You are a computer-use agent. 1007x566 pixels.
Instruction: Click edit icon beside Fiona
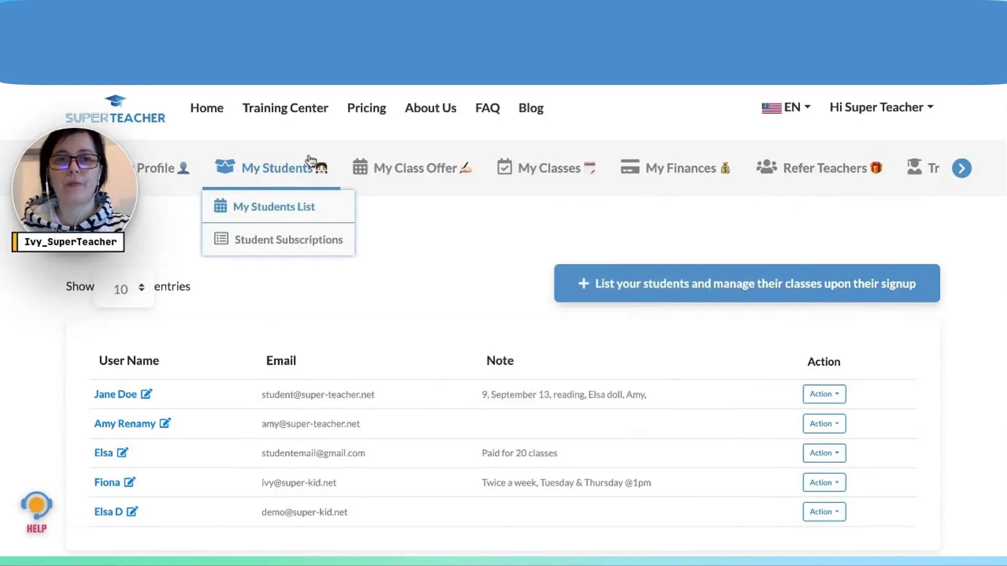[130, 482]
